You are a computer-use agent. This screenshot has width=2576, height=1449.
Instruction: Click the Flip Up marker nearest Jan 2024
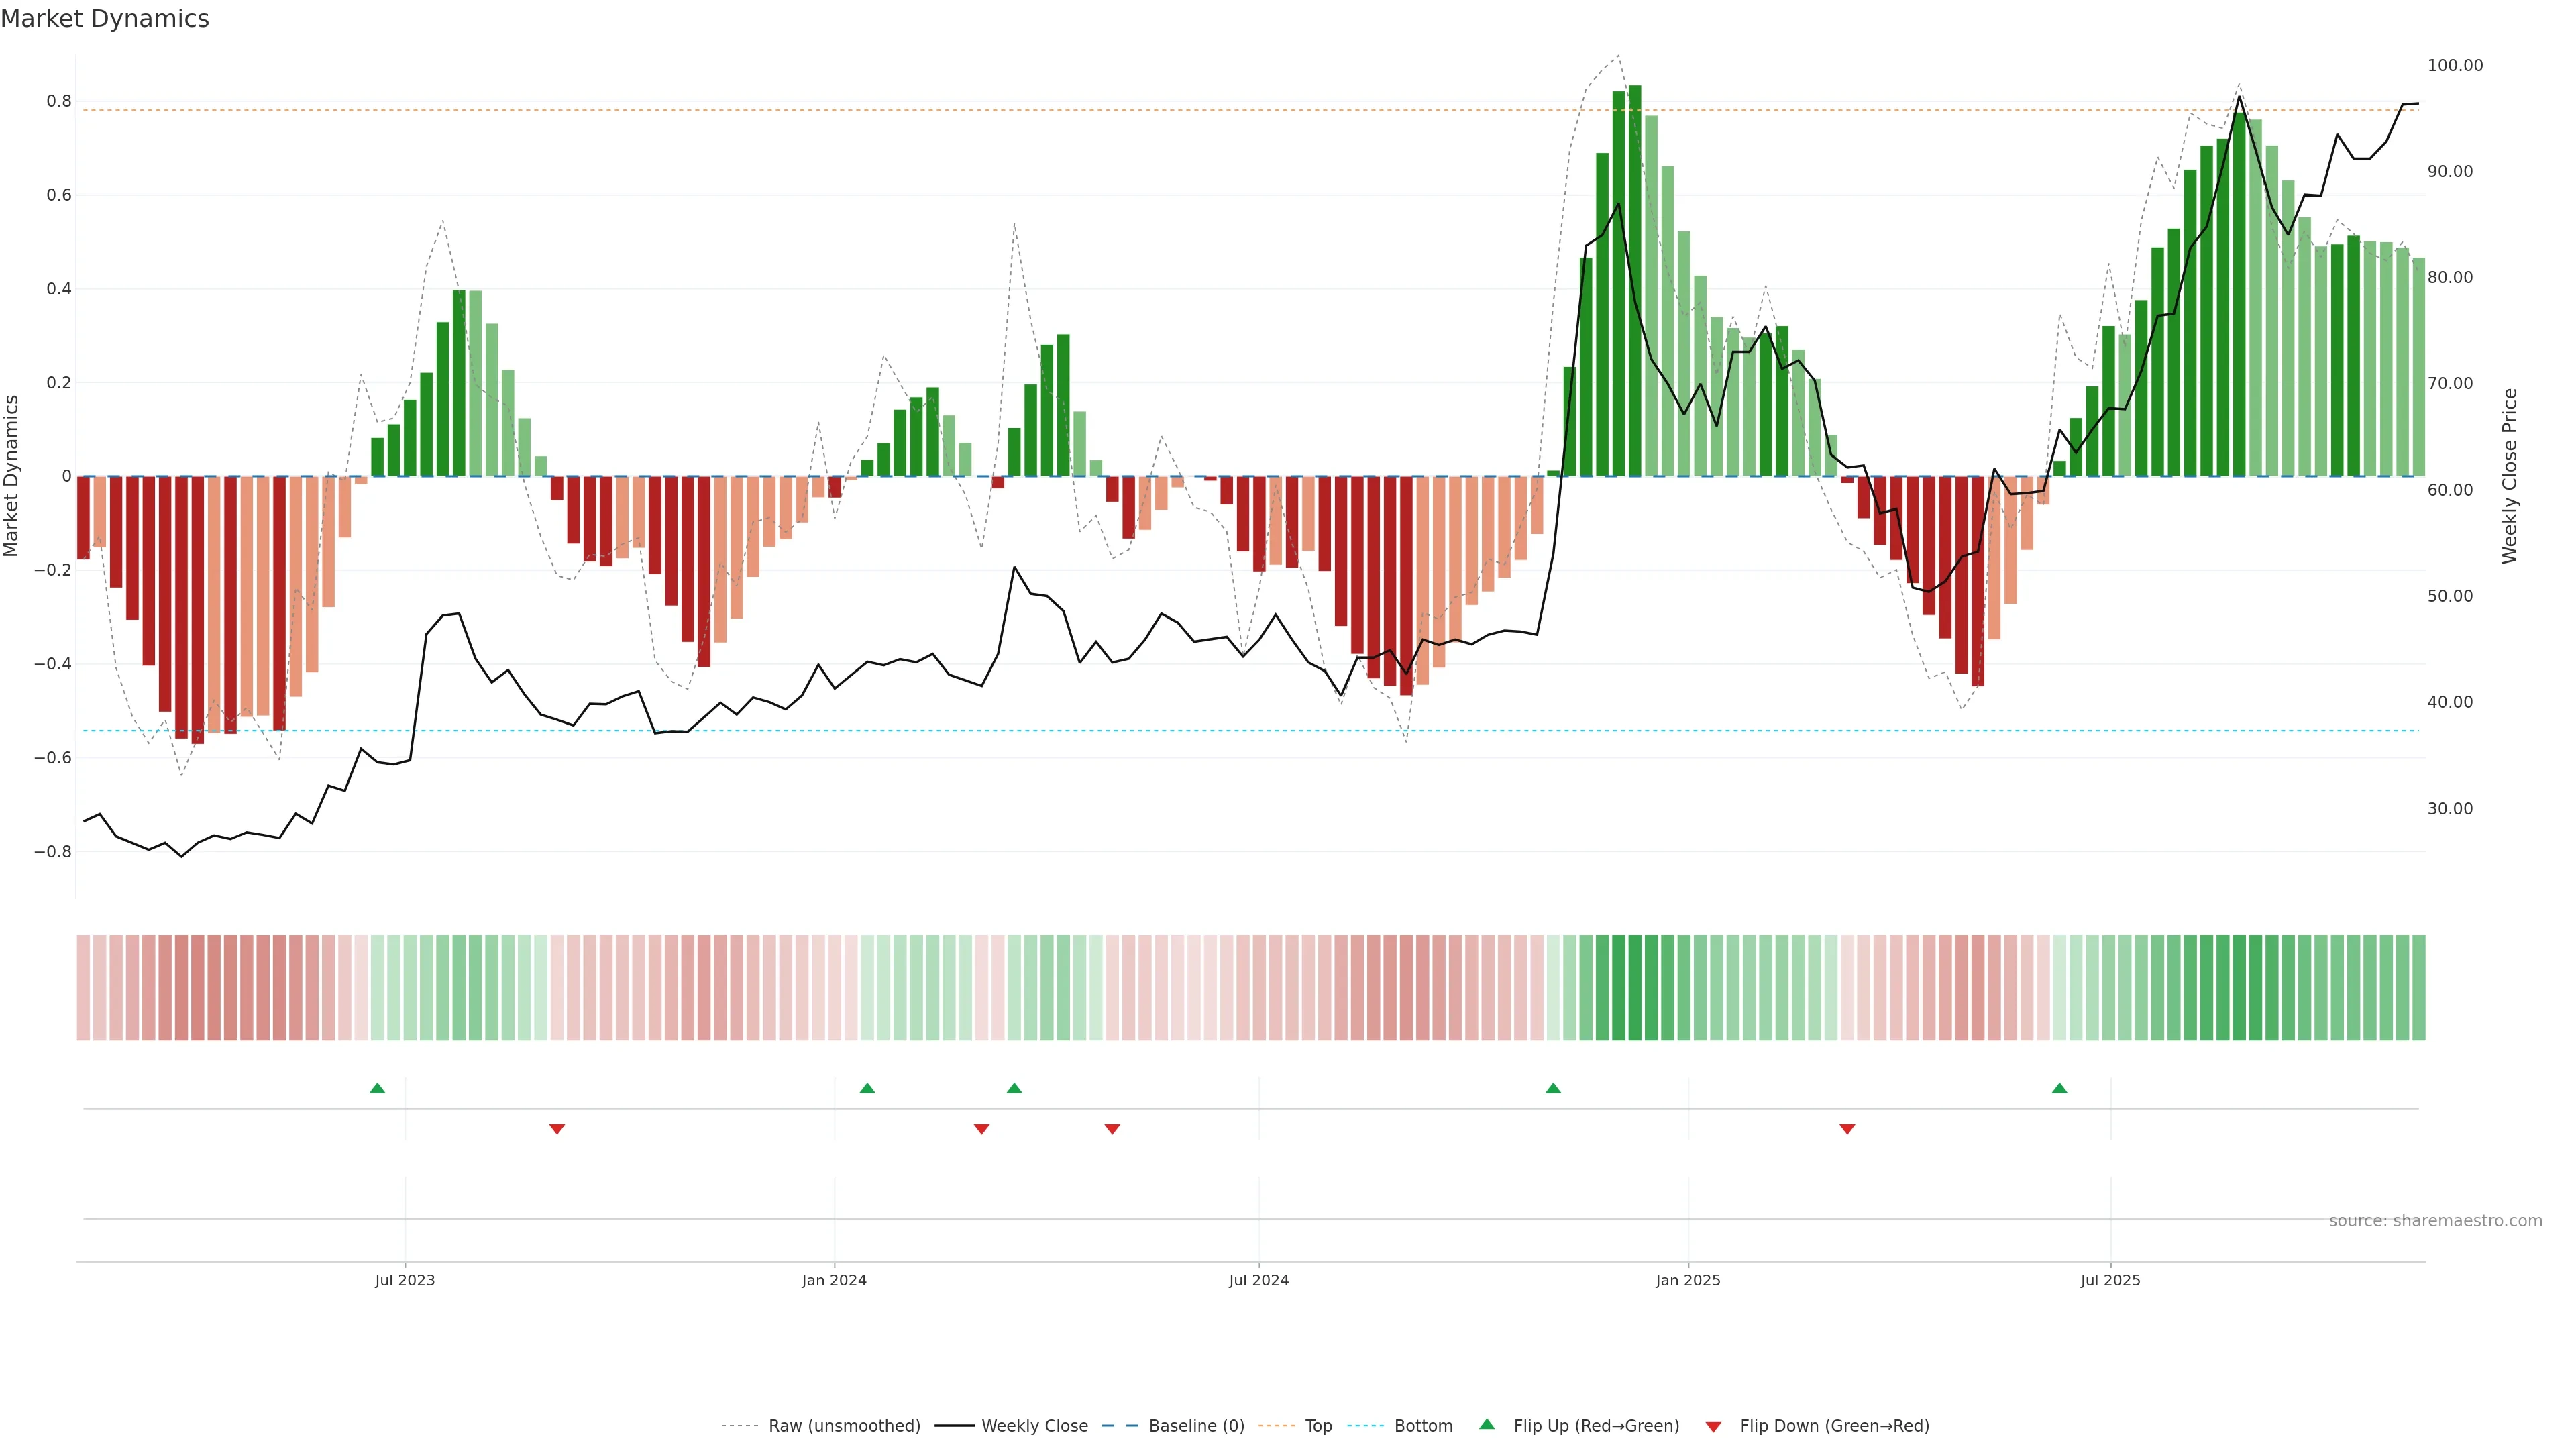click(867, 1088)
